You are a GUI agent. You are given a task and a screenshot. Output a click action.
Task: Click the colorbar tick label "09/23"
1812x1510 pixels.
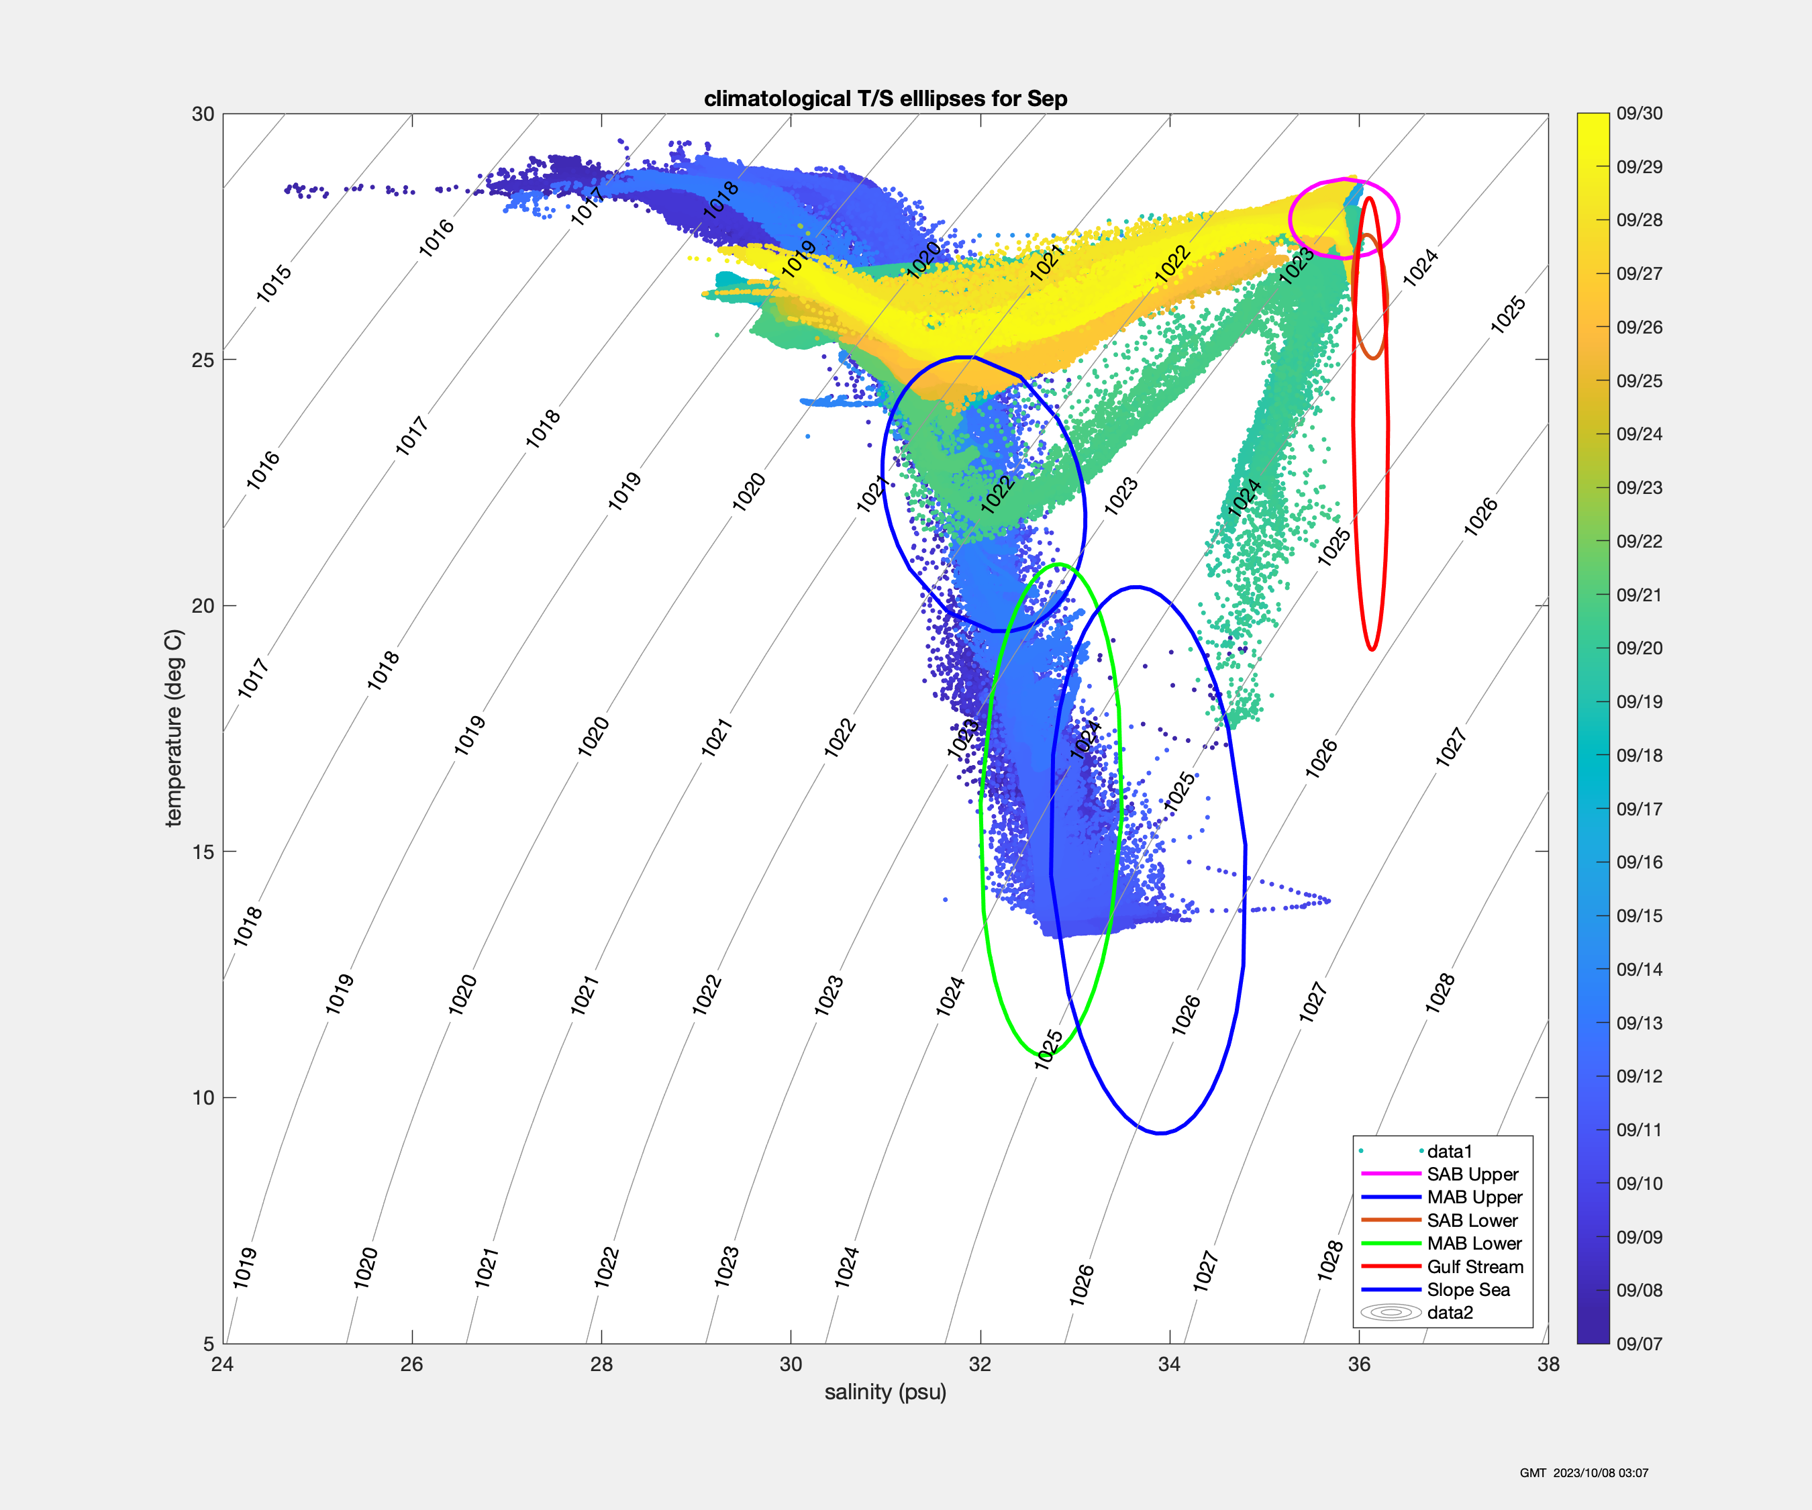[x=1640, y=489]
